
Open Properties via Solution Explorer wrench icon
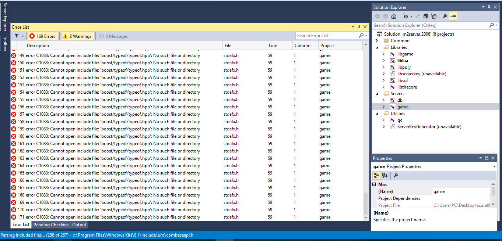[445, 16]
